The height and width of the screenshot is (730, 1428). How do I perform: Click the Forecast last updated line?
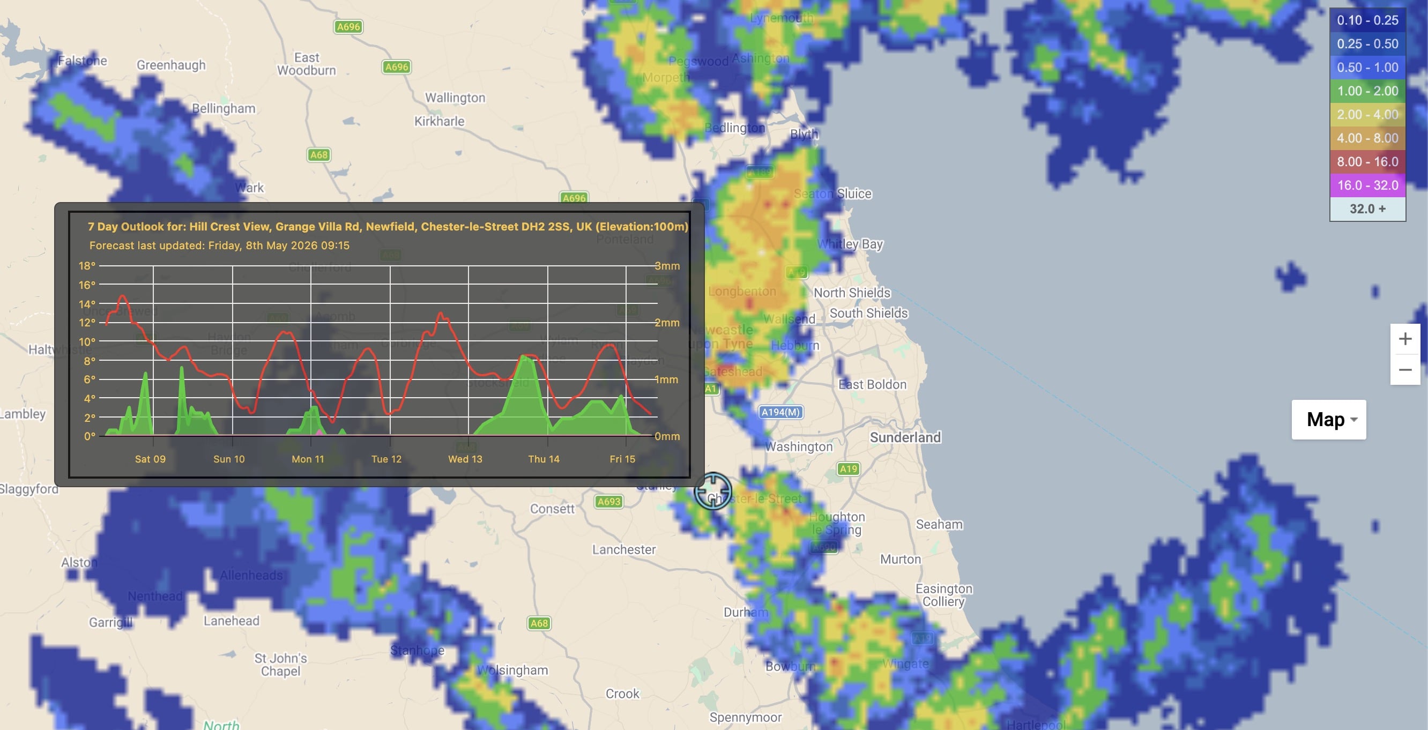click(220, 245)
